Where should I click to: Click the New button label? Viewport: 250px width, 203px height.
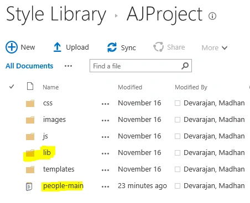[28, 47]
